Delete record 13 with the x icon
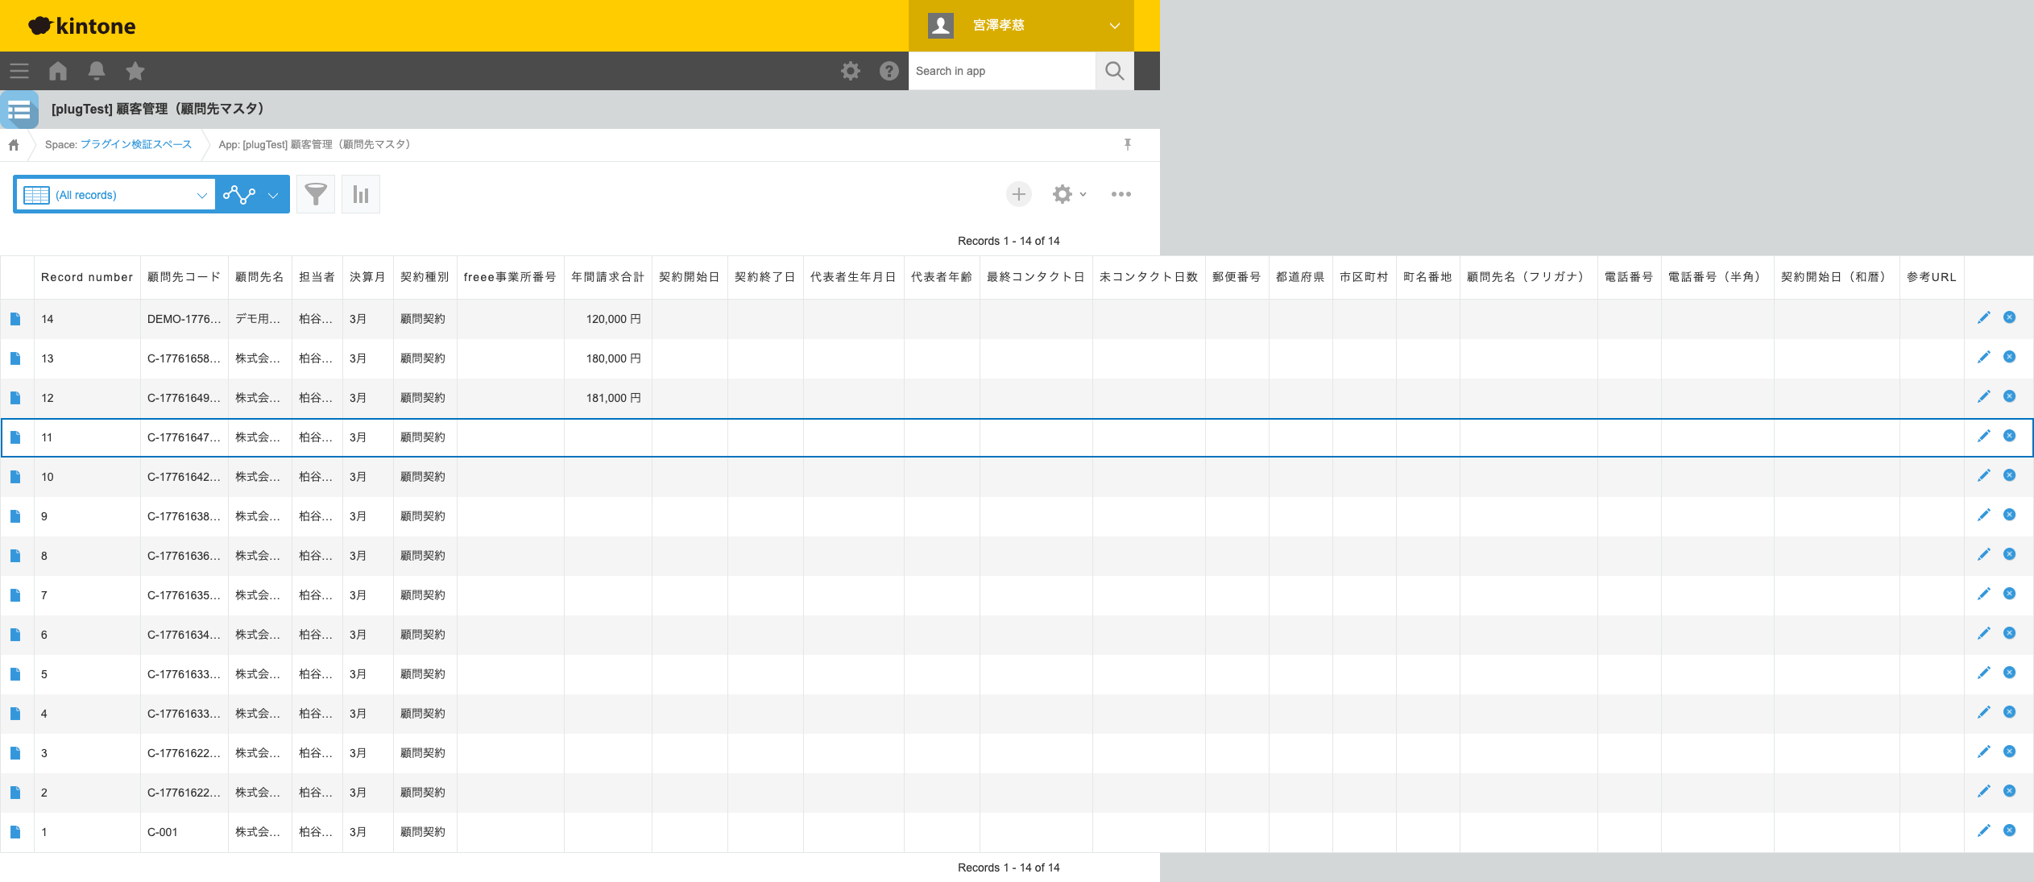 (x=2010, y=357)
